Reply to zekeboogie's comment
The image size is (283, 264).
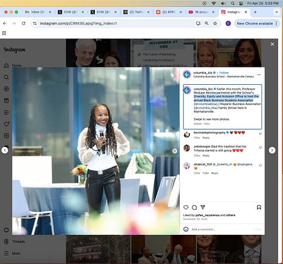coord(206,155)
